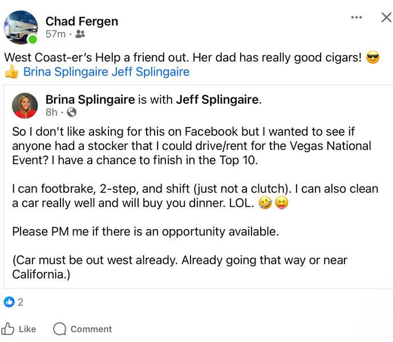Click the blue like reaction icon
Image resolution: width=393 pixels, height=342 pixels.
pos(9,302)
